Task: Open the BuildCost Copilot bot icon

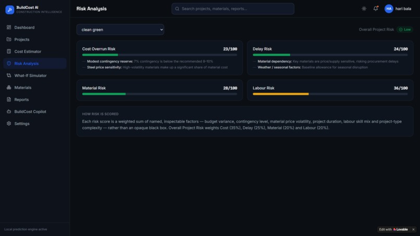Action: 9,111
